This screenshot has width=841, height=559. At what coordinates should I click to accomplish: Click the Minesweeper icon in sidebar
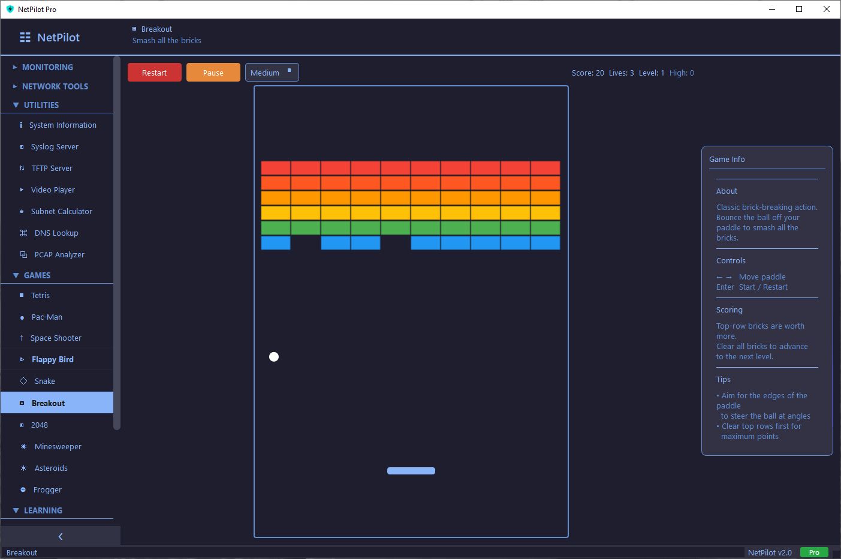click(x=23, y=447)
